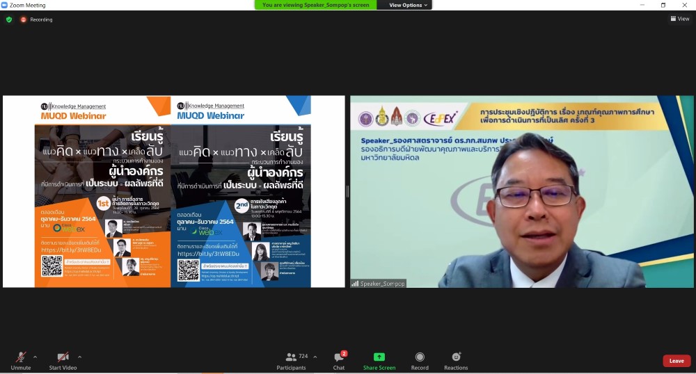
Task: Click the speaker's video thumbnail
Action: 522,191
